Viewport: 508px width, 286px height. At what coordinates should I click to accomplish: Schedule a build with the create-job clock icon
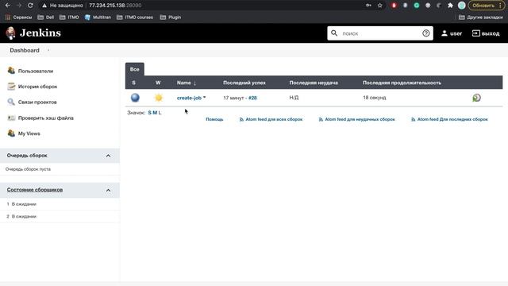pyautogui.click(x=476, y=98)
